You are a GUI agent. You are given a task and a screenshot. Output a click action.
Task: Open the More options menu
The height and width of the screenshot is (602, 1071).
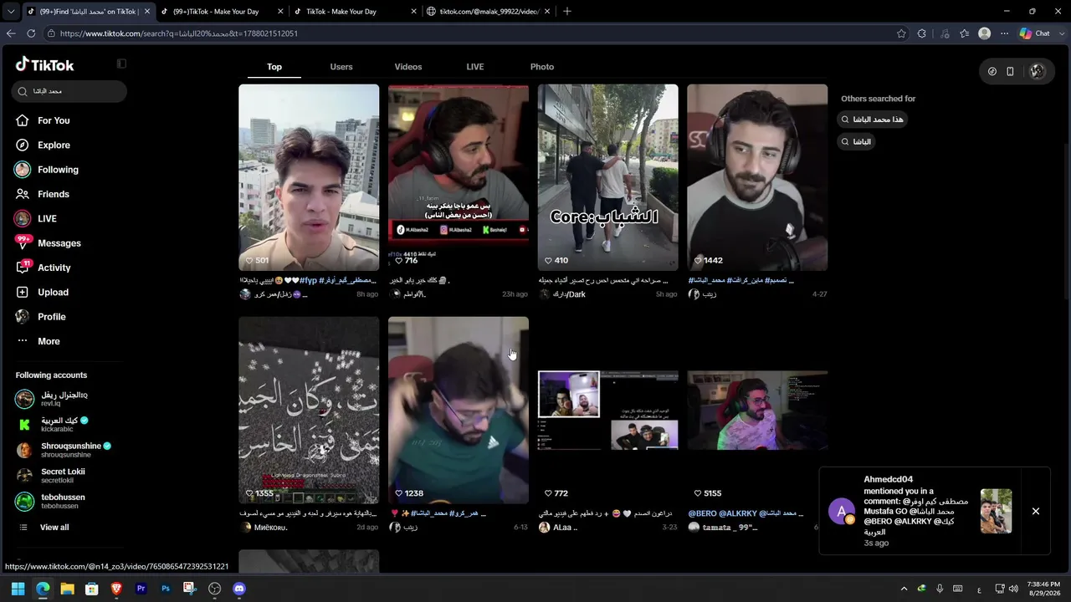[49, 341]
